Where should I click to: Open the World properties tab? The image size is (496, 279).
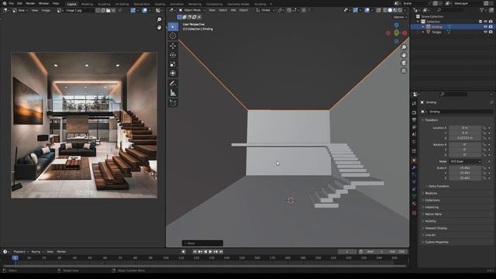click(414, 142)
